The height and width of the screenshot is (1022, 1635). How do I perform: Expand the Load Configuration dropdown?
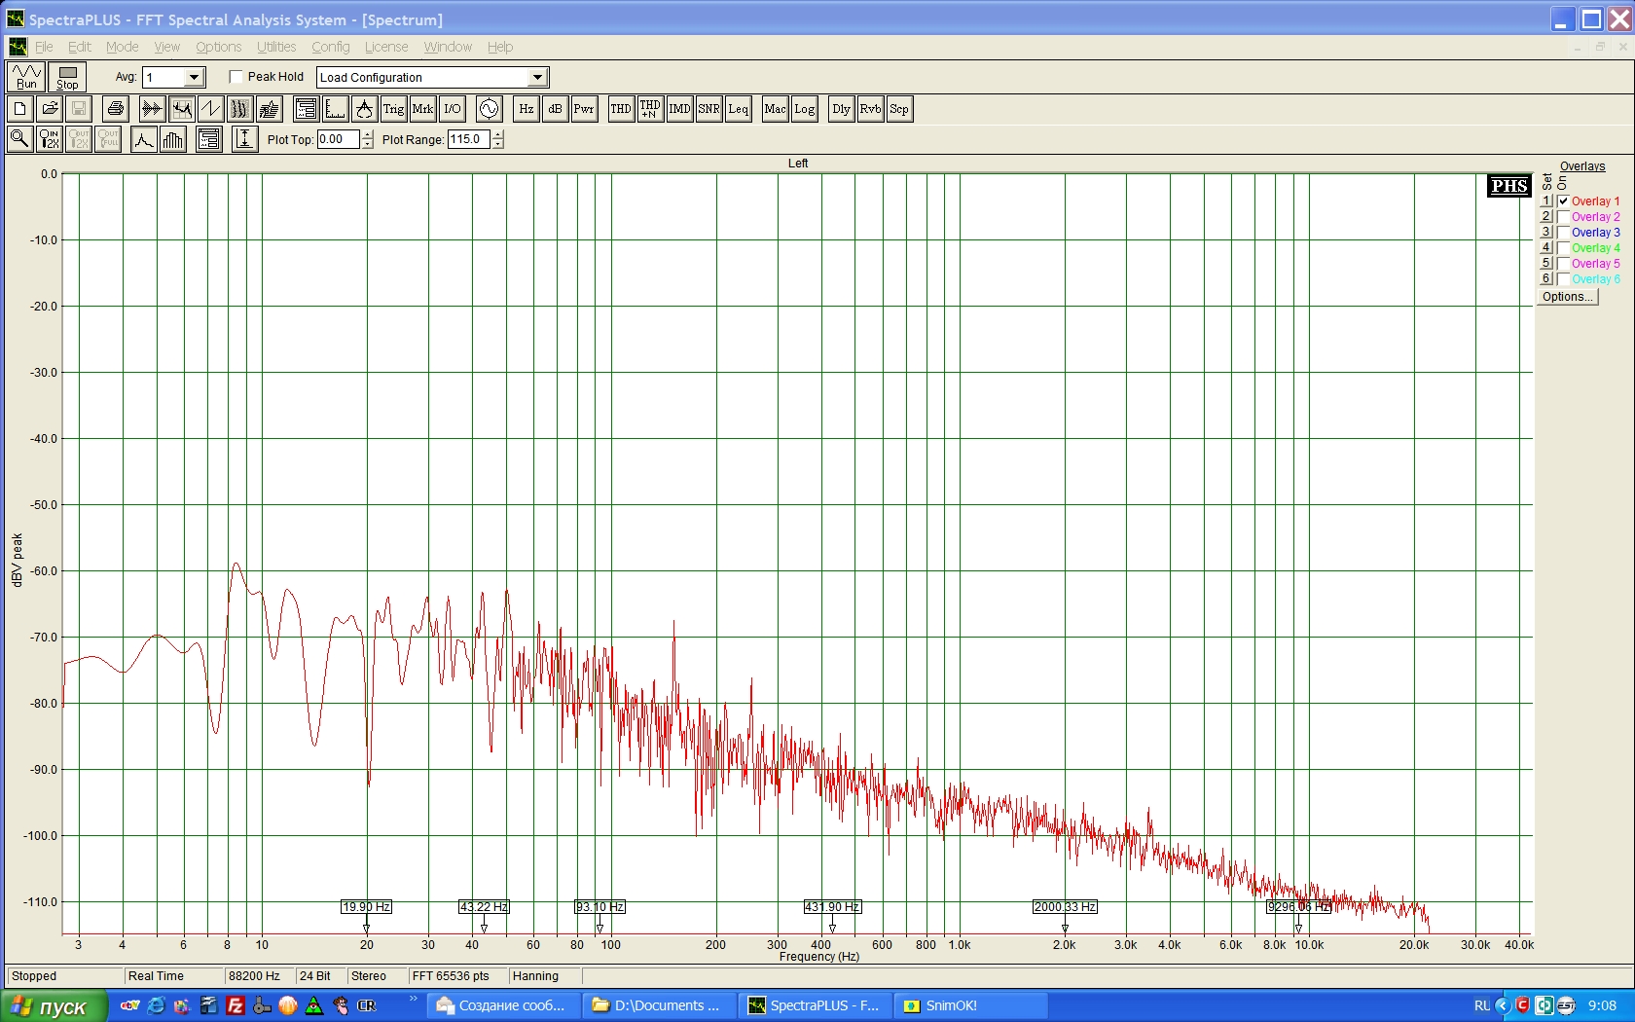(537, 77)
